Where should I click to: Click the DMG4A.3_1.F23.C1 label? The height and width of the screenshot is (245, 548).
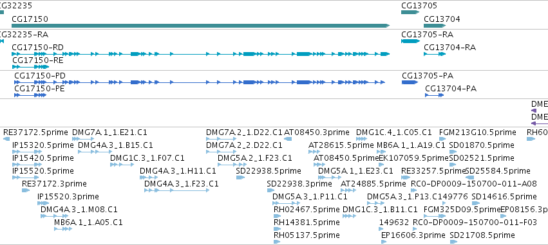tap(182, 183)
